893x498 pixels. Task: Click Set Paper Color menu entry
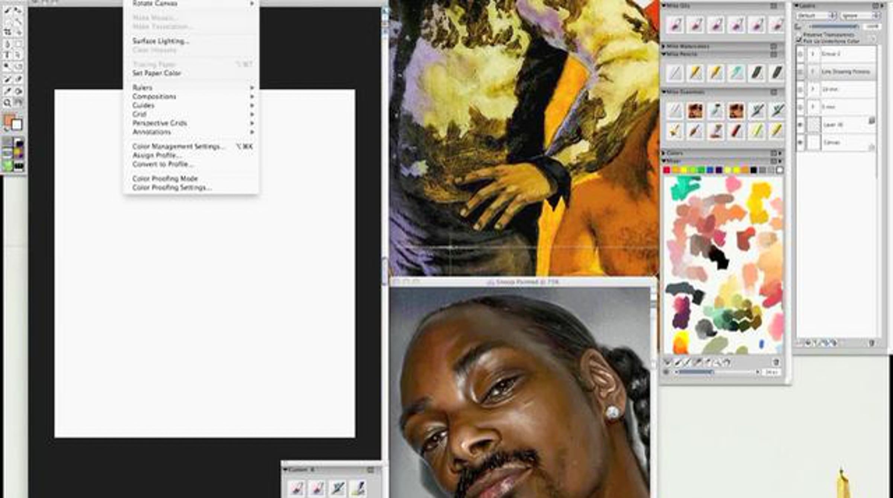click(157, 73)
